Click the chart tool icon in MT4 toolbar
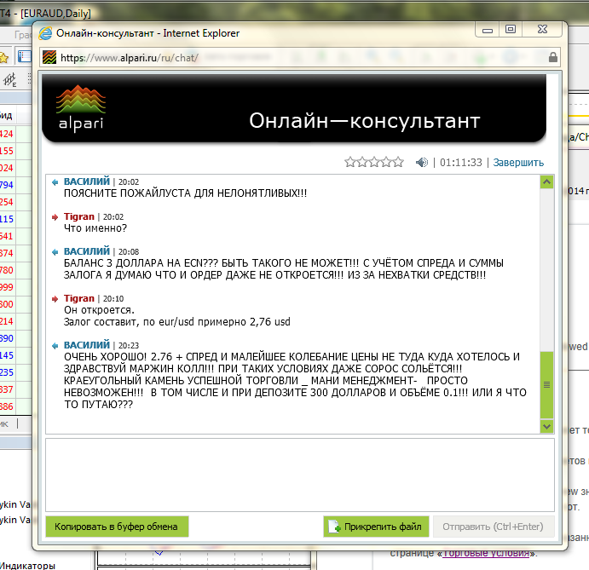This screenshot has height=570, width=589. point(10,79)
